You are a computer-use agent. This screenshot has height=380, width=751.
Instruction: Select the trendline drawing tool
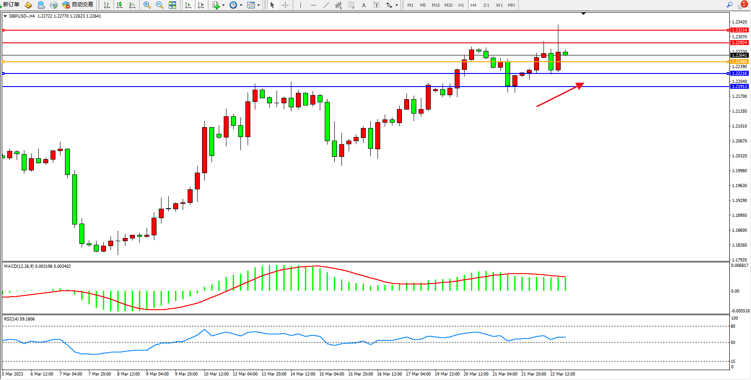326,5
